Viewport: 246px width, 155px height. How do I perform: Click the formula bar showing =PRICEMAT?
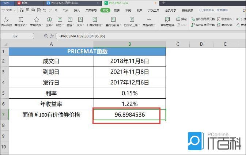click(x=151, y=36)
